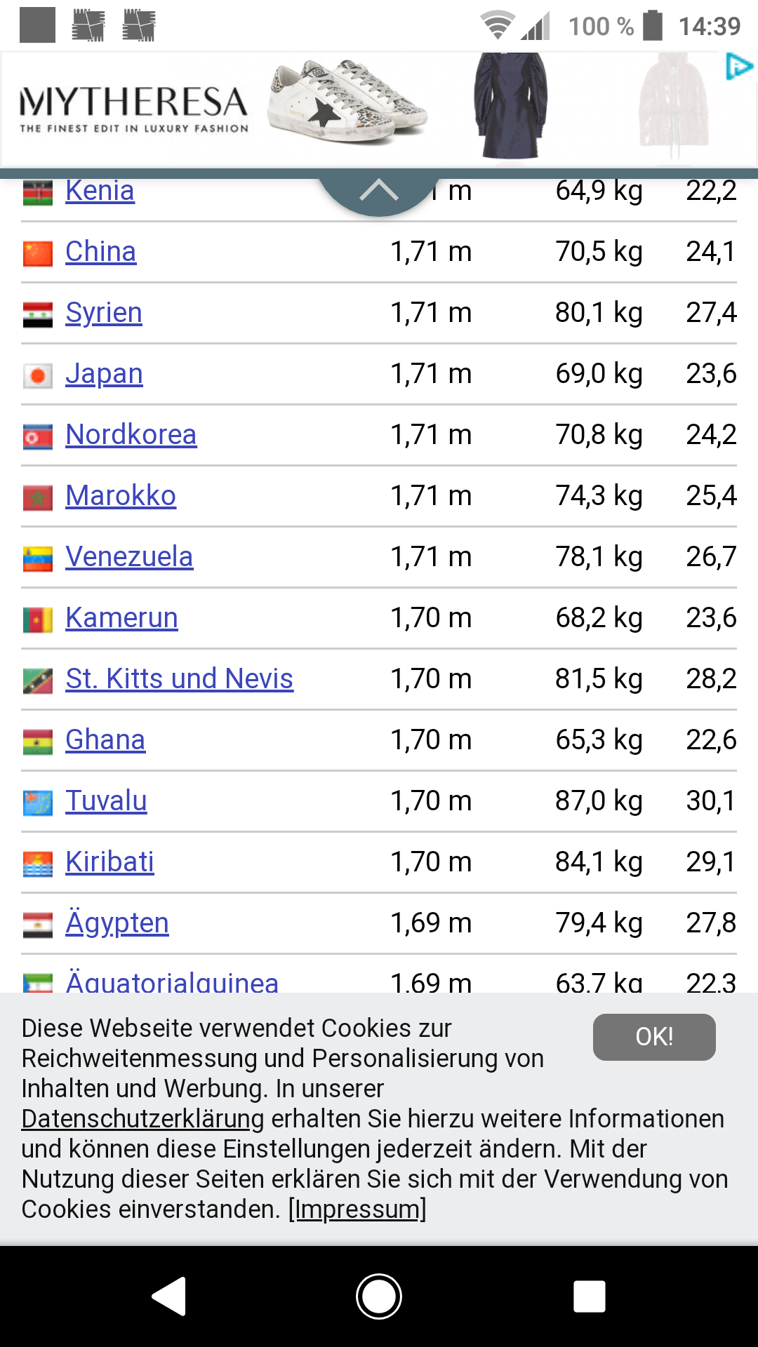Accept cookies with the OK! button
This screenshot has height=1347, width=758.
point(654,1037)
